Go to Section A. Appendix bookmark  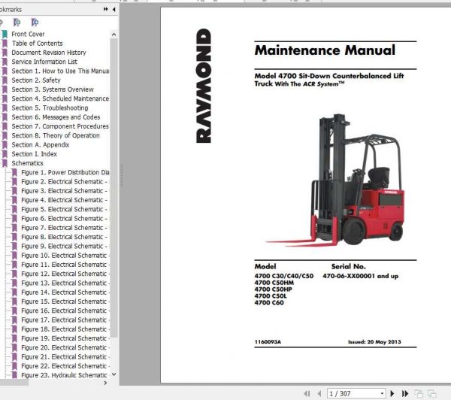coord(41,144)
